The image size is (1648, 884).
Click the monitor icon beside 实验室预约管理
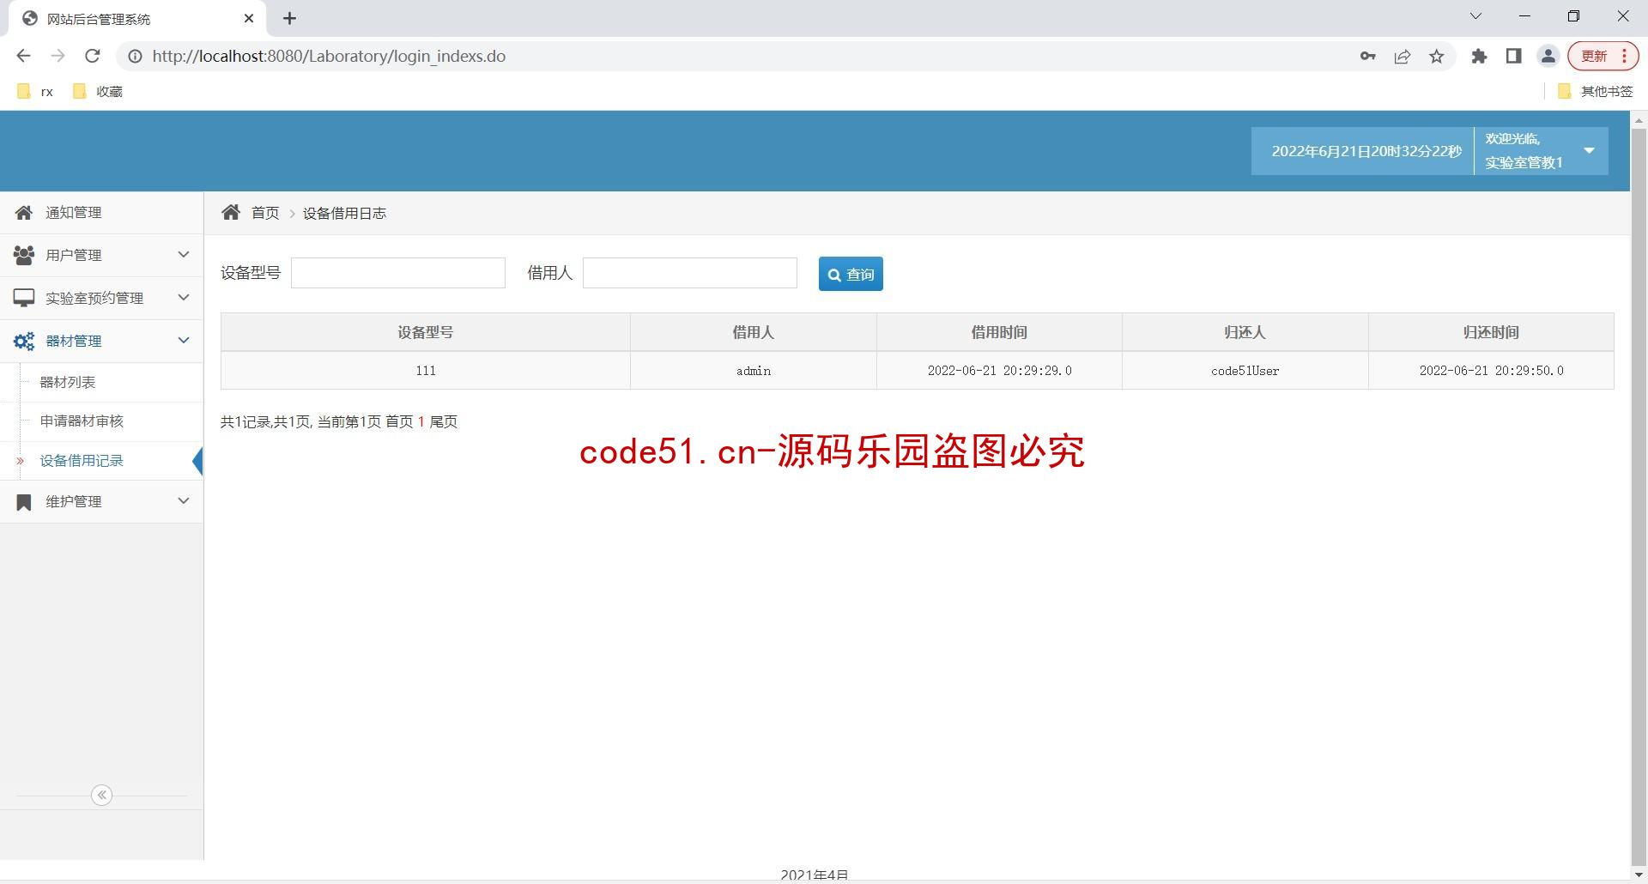click(24, 298)
